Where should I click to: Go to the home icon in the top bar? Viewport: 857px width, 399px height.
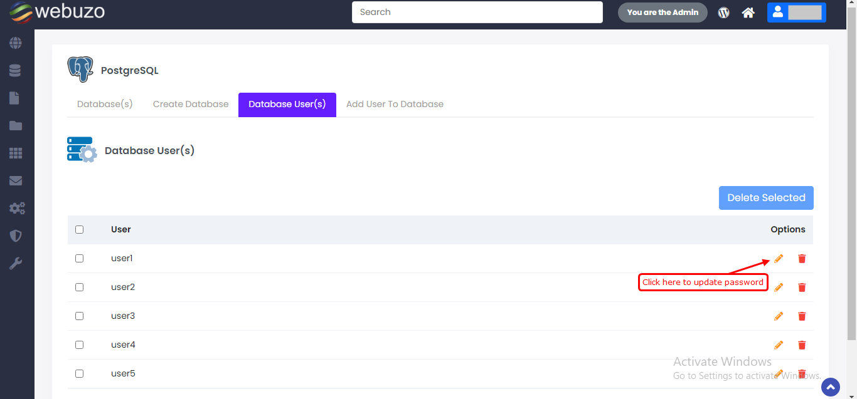coord(748,13)
